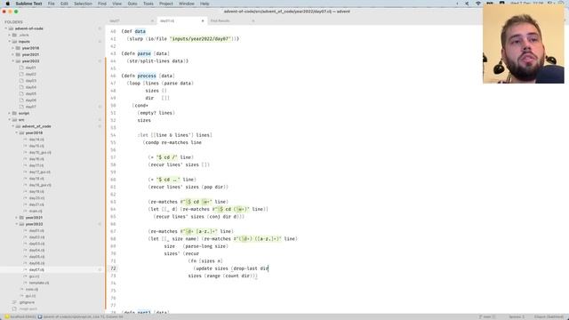Screen dimensions: 569x320
Task: Expand the year2018 folder under inputs
Action: tap(12, 48)
